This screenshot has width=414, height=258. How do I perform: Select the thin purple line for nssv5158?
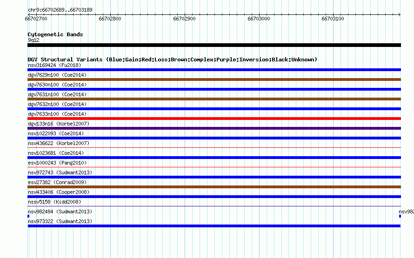point(214,206)
